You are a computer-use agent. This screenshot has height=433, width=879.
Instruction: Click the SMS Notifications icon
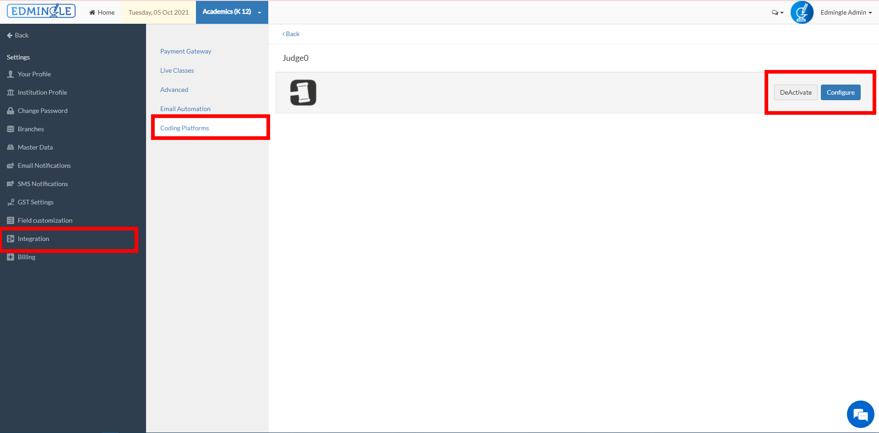click(11, 184)
